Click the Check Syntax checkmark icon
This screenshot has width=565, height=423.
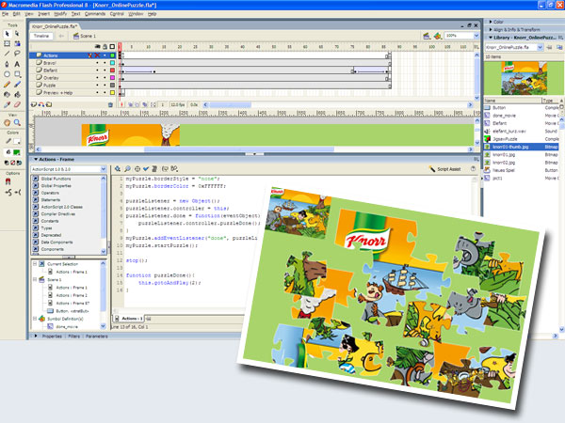pos(146,168)
